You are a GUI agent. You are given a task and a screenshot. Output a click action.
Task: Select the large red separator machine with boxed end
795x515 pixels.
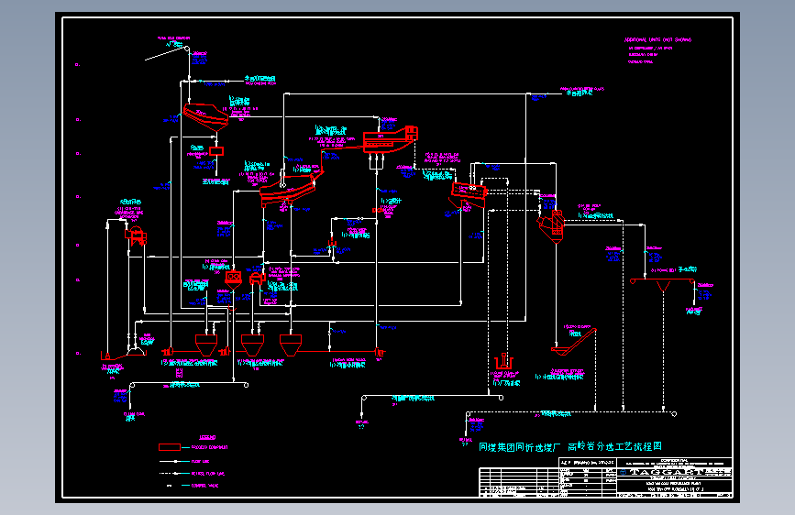(x=391, y=139)
